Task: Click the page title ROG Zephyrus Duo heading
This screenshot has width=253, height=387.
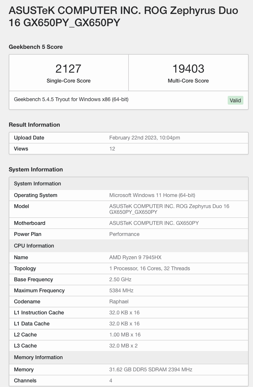Action: tap(123, 17)
